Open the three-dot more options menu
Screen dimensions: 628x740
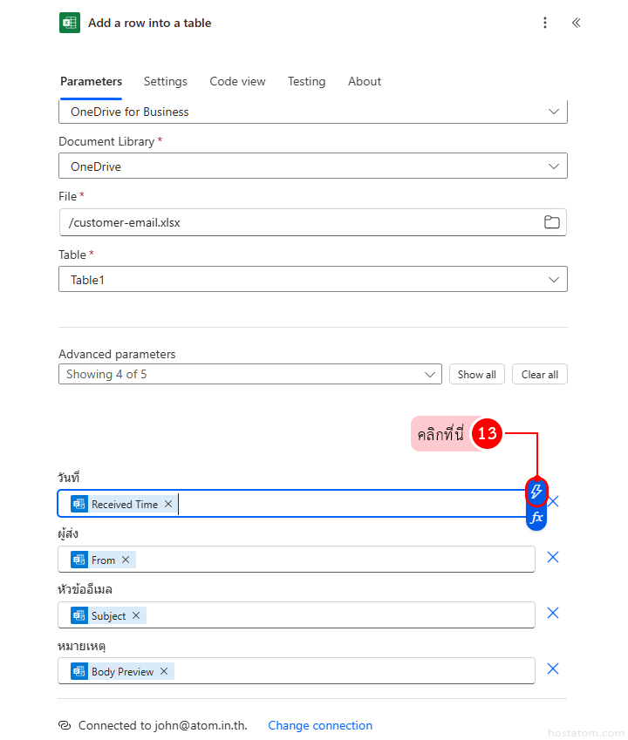[545, 23]
